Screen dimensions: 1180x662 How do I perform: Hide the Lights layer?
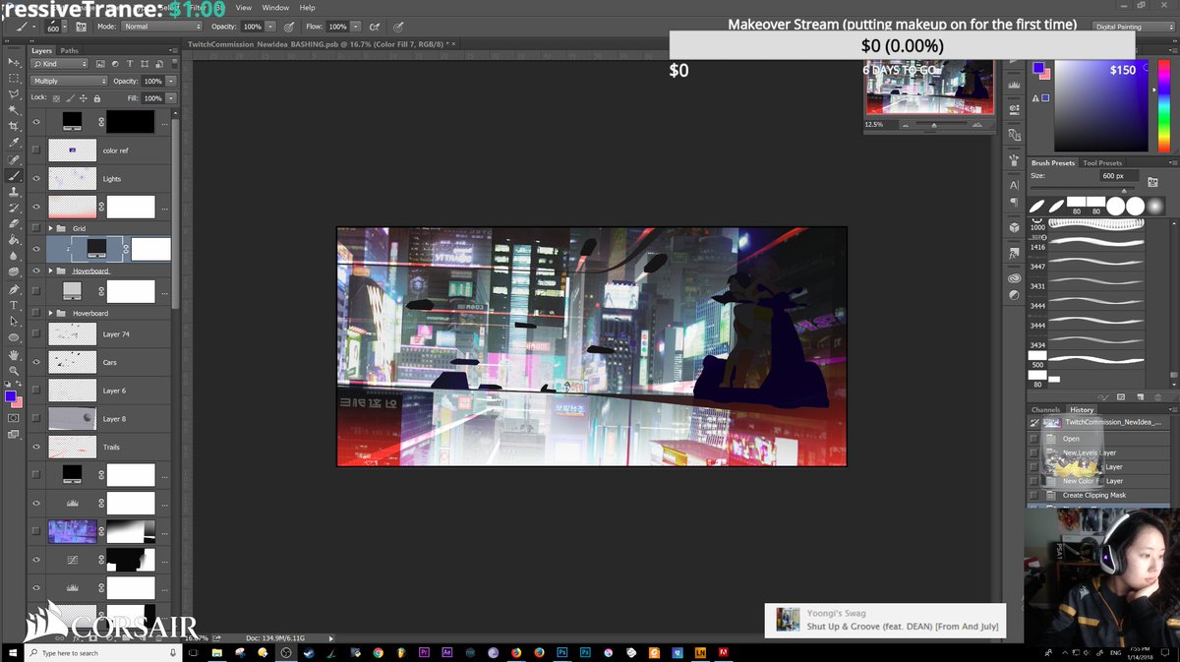point(36,179)
